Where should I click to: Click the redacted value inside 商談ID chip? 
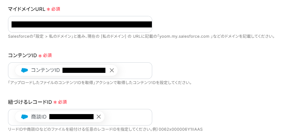(71, 117)
